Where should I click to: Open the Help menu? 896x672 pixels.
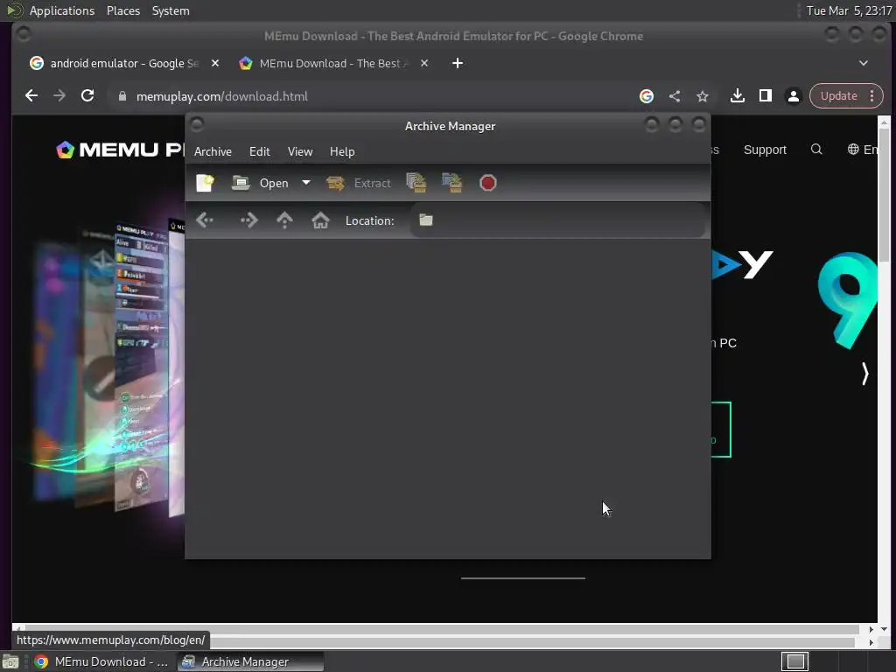pyautogui.click(x=342, y=151)
